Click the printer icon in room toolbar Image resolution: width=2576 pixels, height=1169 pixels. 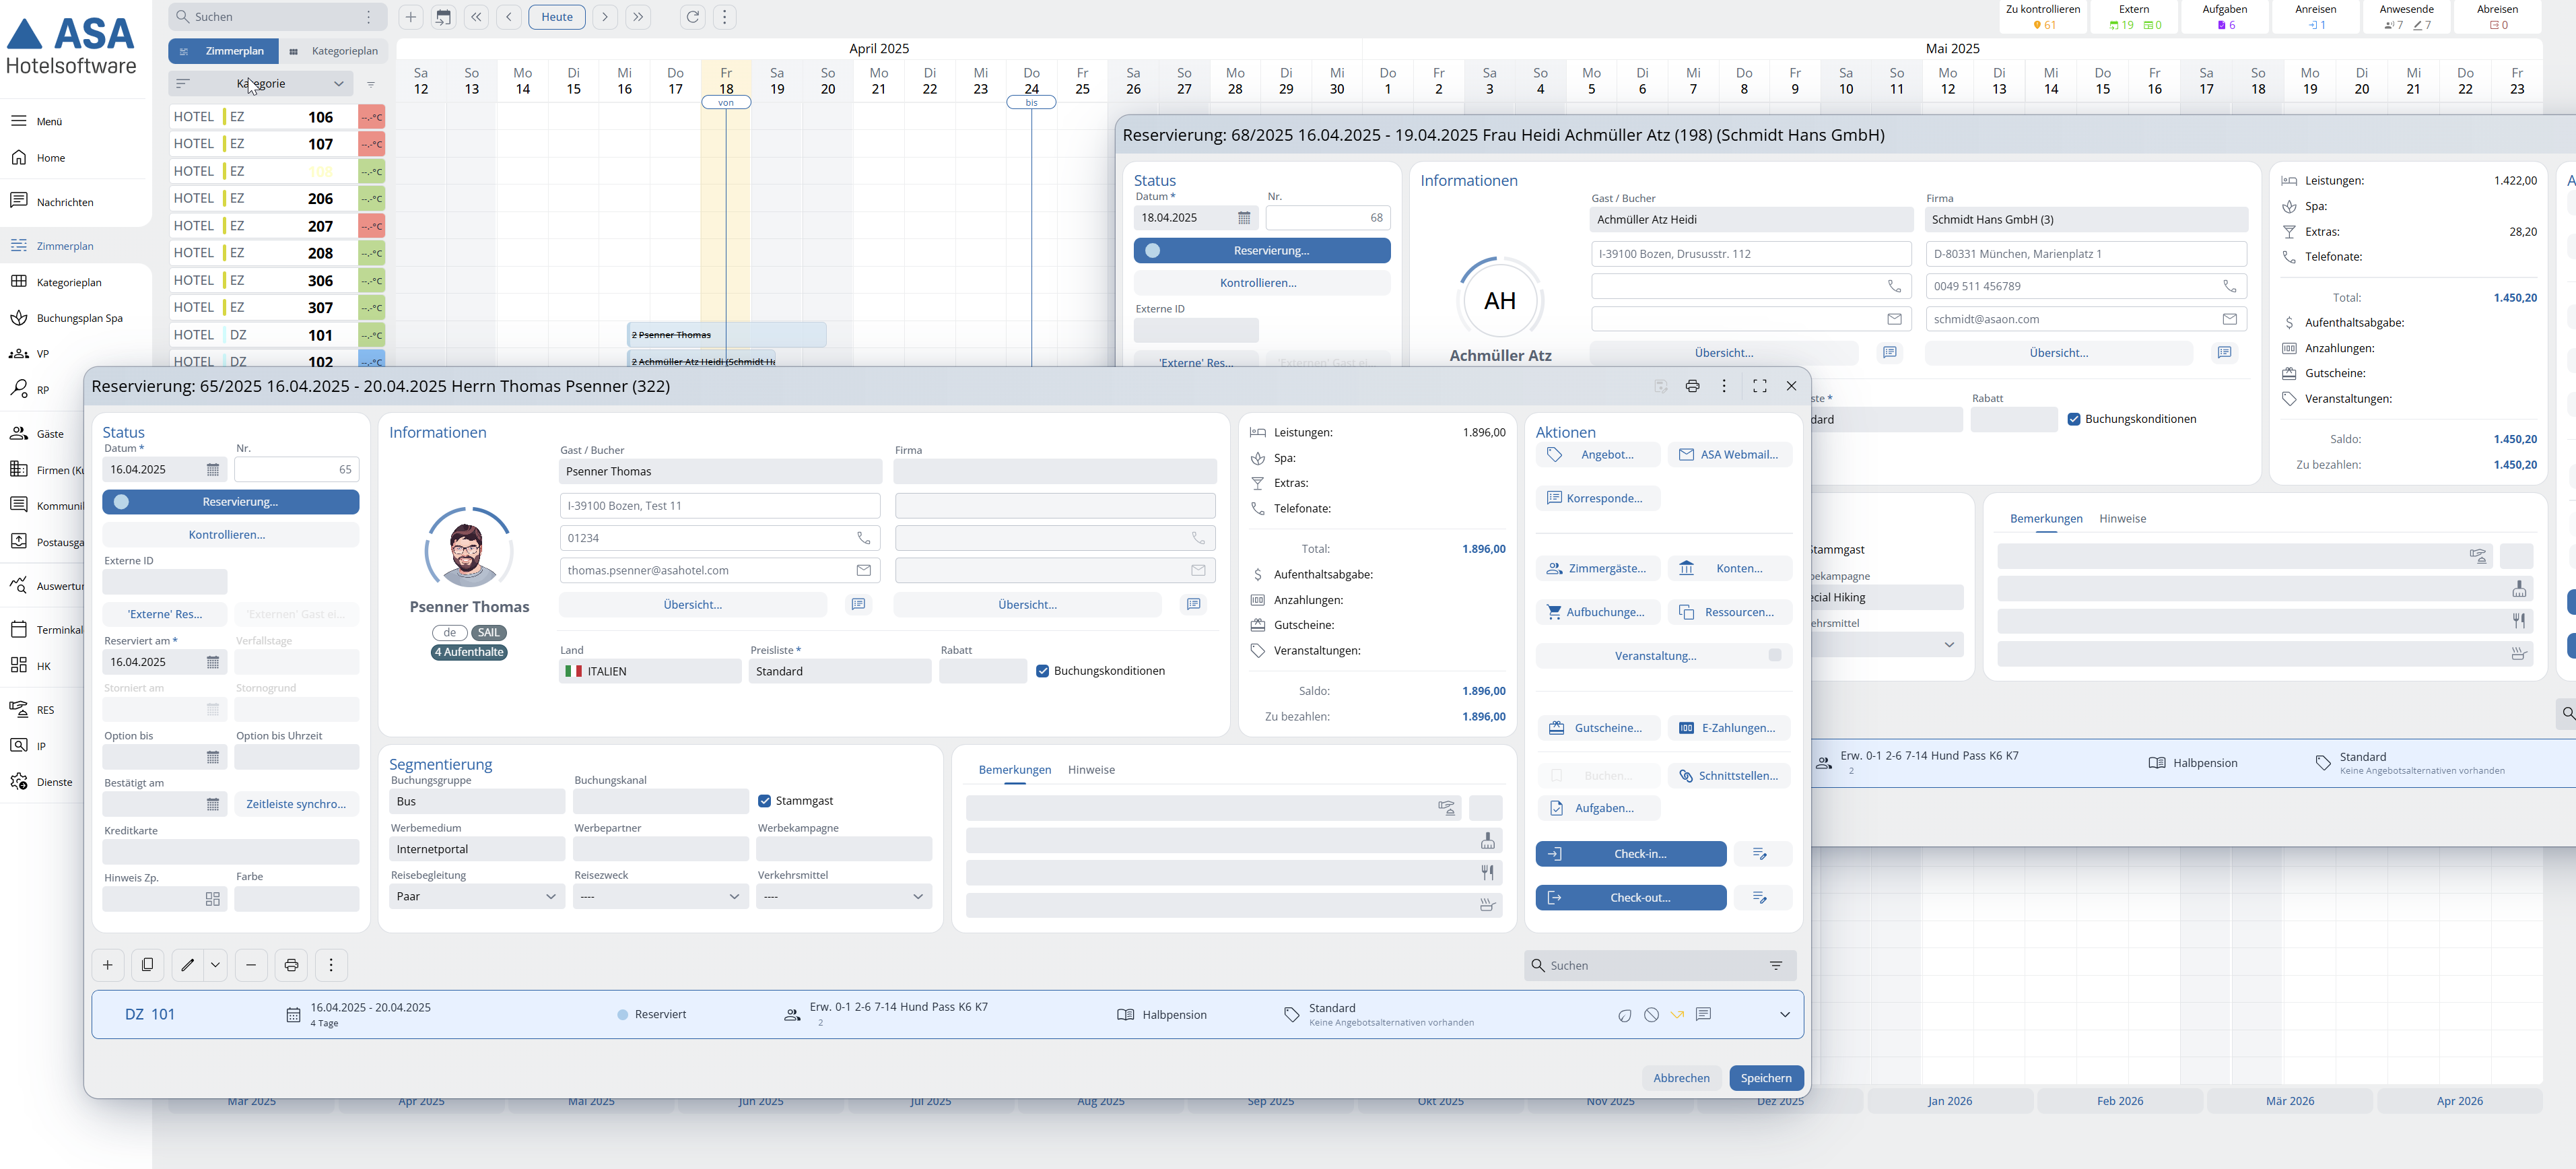(x=291, y=965)
